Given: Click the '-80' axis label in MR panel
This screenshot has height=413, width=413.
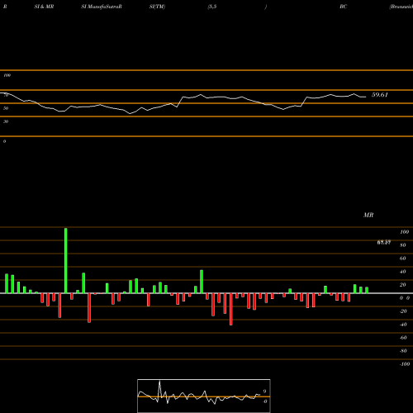Looking at the screenshot, I should click(403, 351).
